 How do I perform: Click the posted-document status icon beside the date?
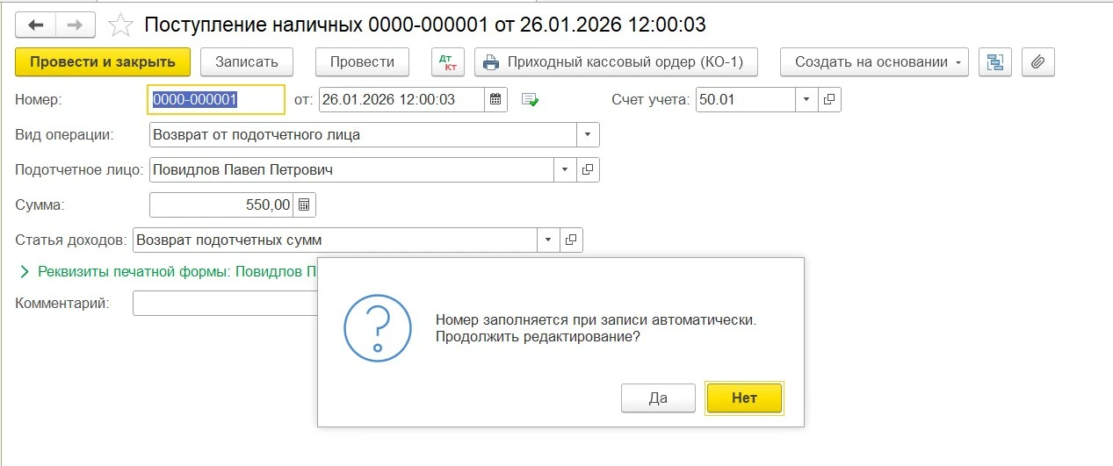[529, 100]
